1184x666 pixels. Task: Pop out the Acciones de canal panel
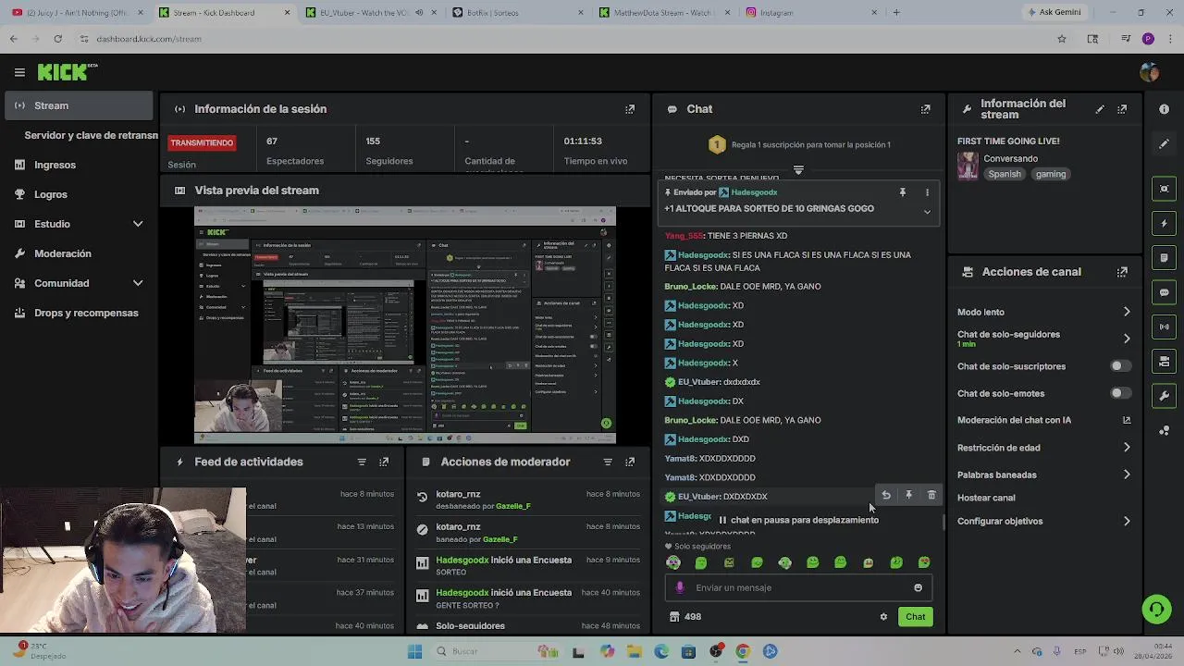[1122, 272]
